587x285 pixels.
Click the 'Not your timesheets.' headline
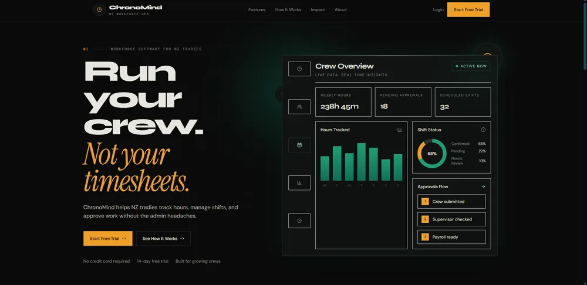136,167
